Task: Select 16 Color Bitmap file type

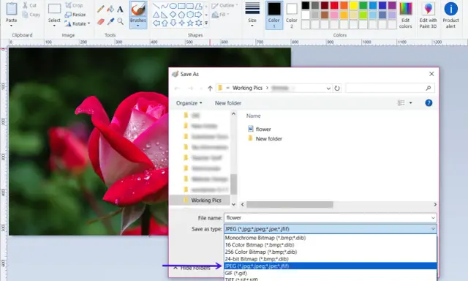Action: (x=331, y=245)
